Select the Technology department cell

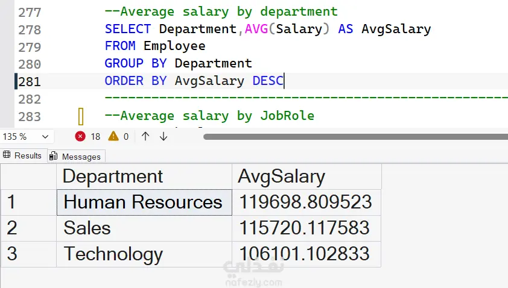pyautogui.click(x=144, y=254)
